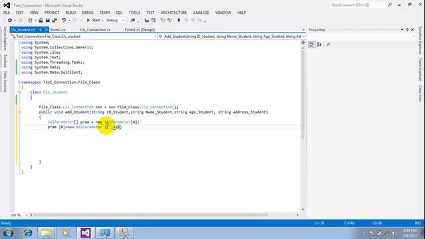
Task: Toggle a bookmark on current line
Action: [179, 21]
